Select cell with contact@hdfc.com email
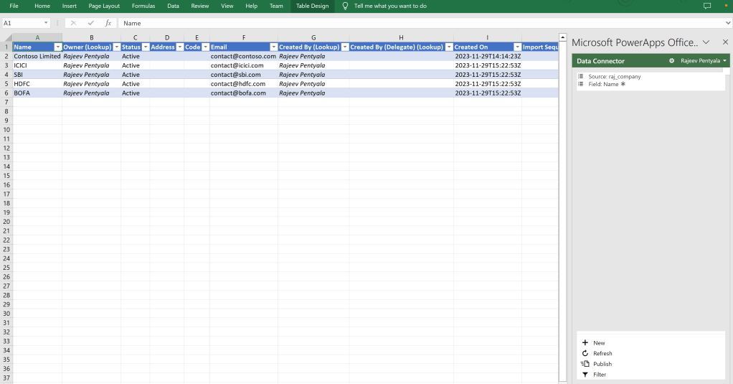 (x=243, y=84)
